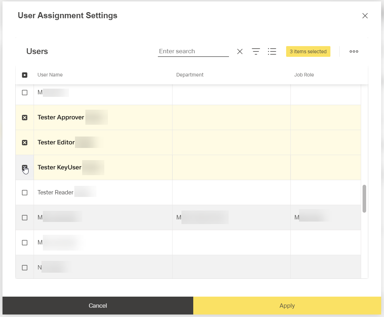Image resolution: width=384 pixels, height=317 pixels.
Task: Open the filter icon in Users toolbar
Action: [x=256, y=51]
